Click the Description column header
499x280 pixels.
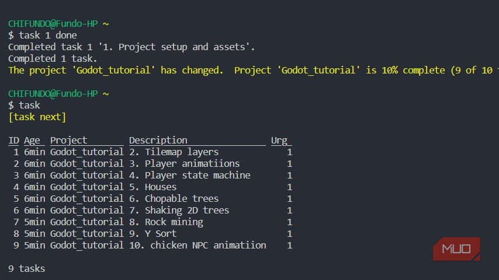click(x=197, y=140)
